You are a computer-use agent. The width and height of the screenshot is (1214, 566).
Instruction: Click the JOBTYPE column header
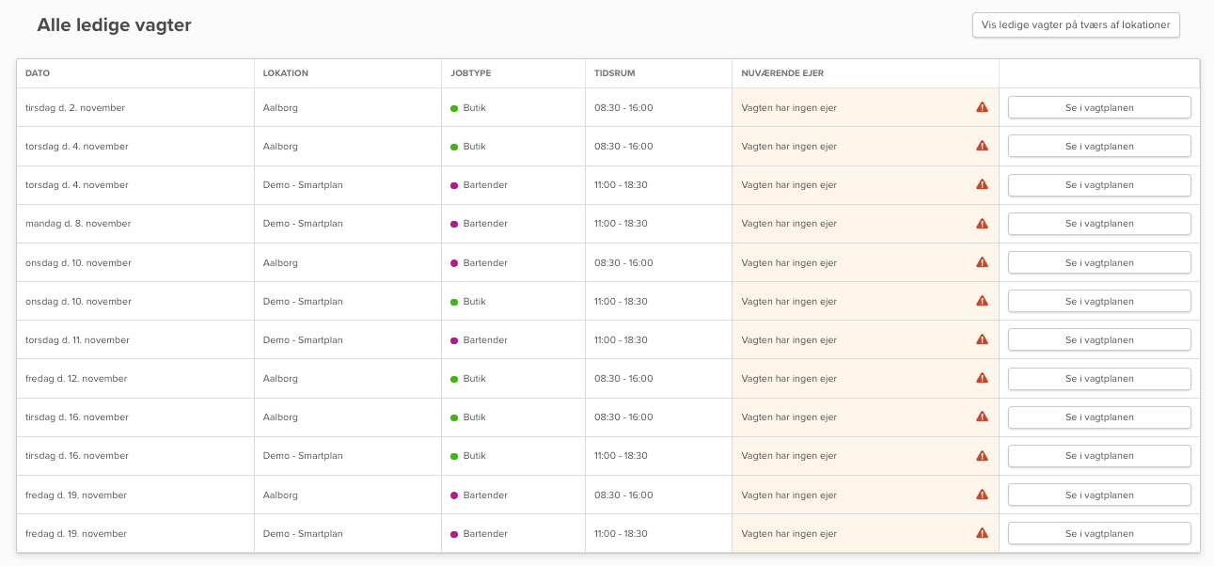pyautogui.click(x=470, y=73)
